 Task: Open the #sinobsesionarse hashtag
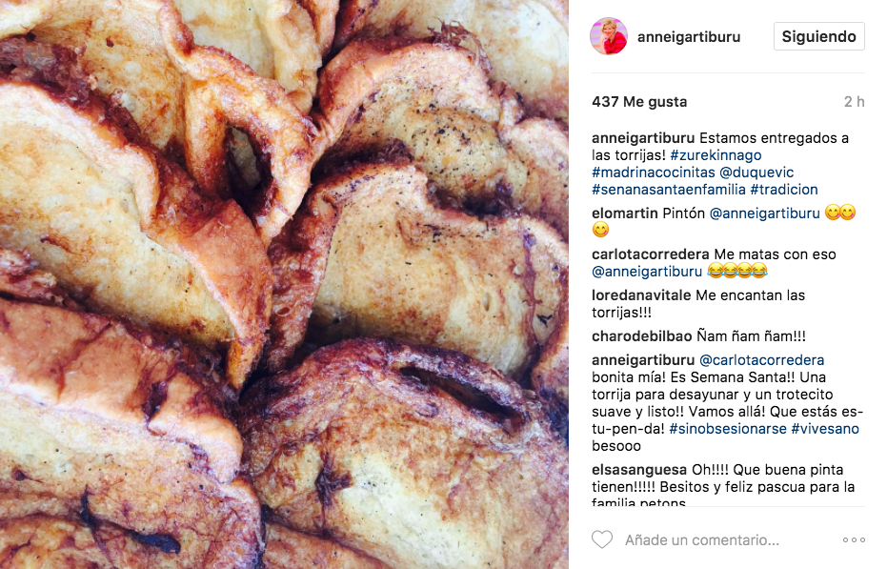click(x=728, y=429)
